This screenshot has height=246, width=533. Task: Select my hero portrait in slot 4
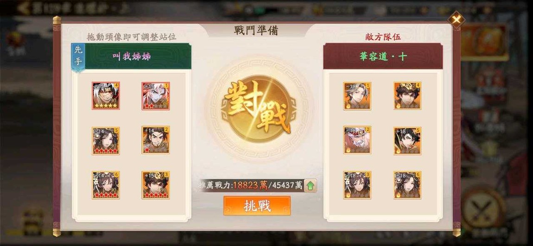[106, 95]
